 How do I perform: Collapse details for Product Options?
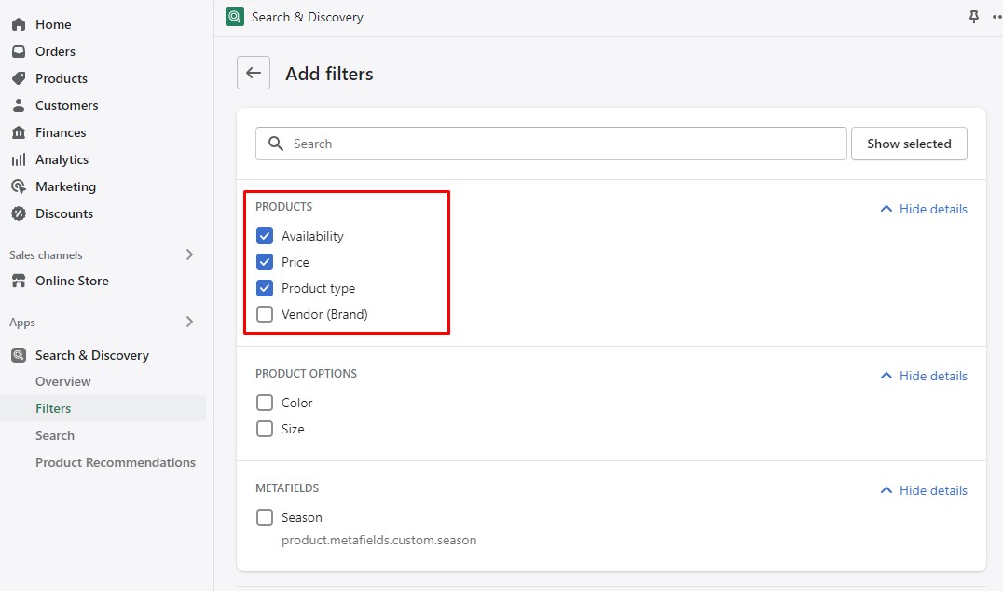pos(922,376)
